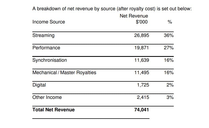Select the 'Performance' row label

[46, 48]
